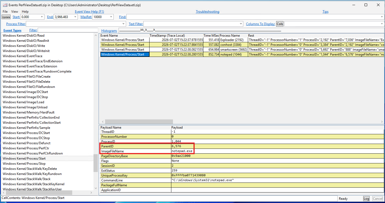This screenshot has width=385, height=203.
Task: Select Windows Kernel/Process/DCStart event type
Action: pyautogui.click(x=26, y=133)
